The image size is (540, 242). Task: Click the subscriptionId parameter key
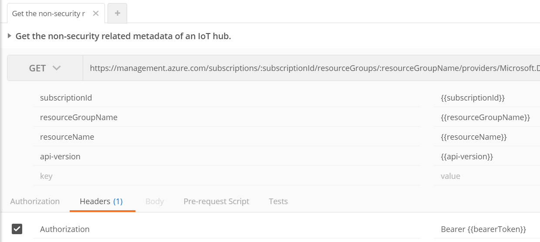[66, 98]
